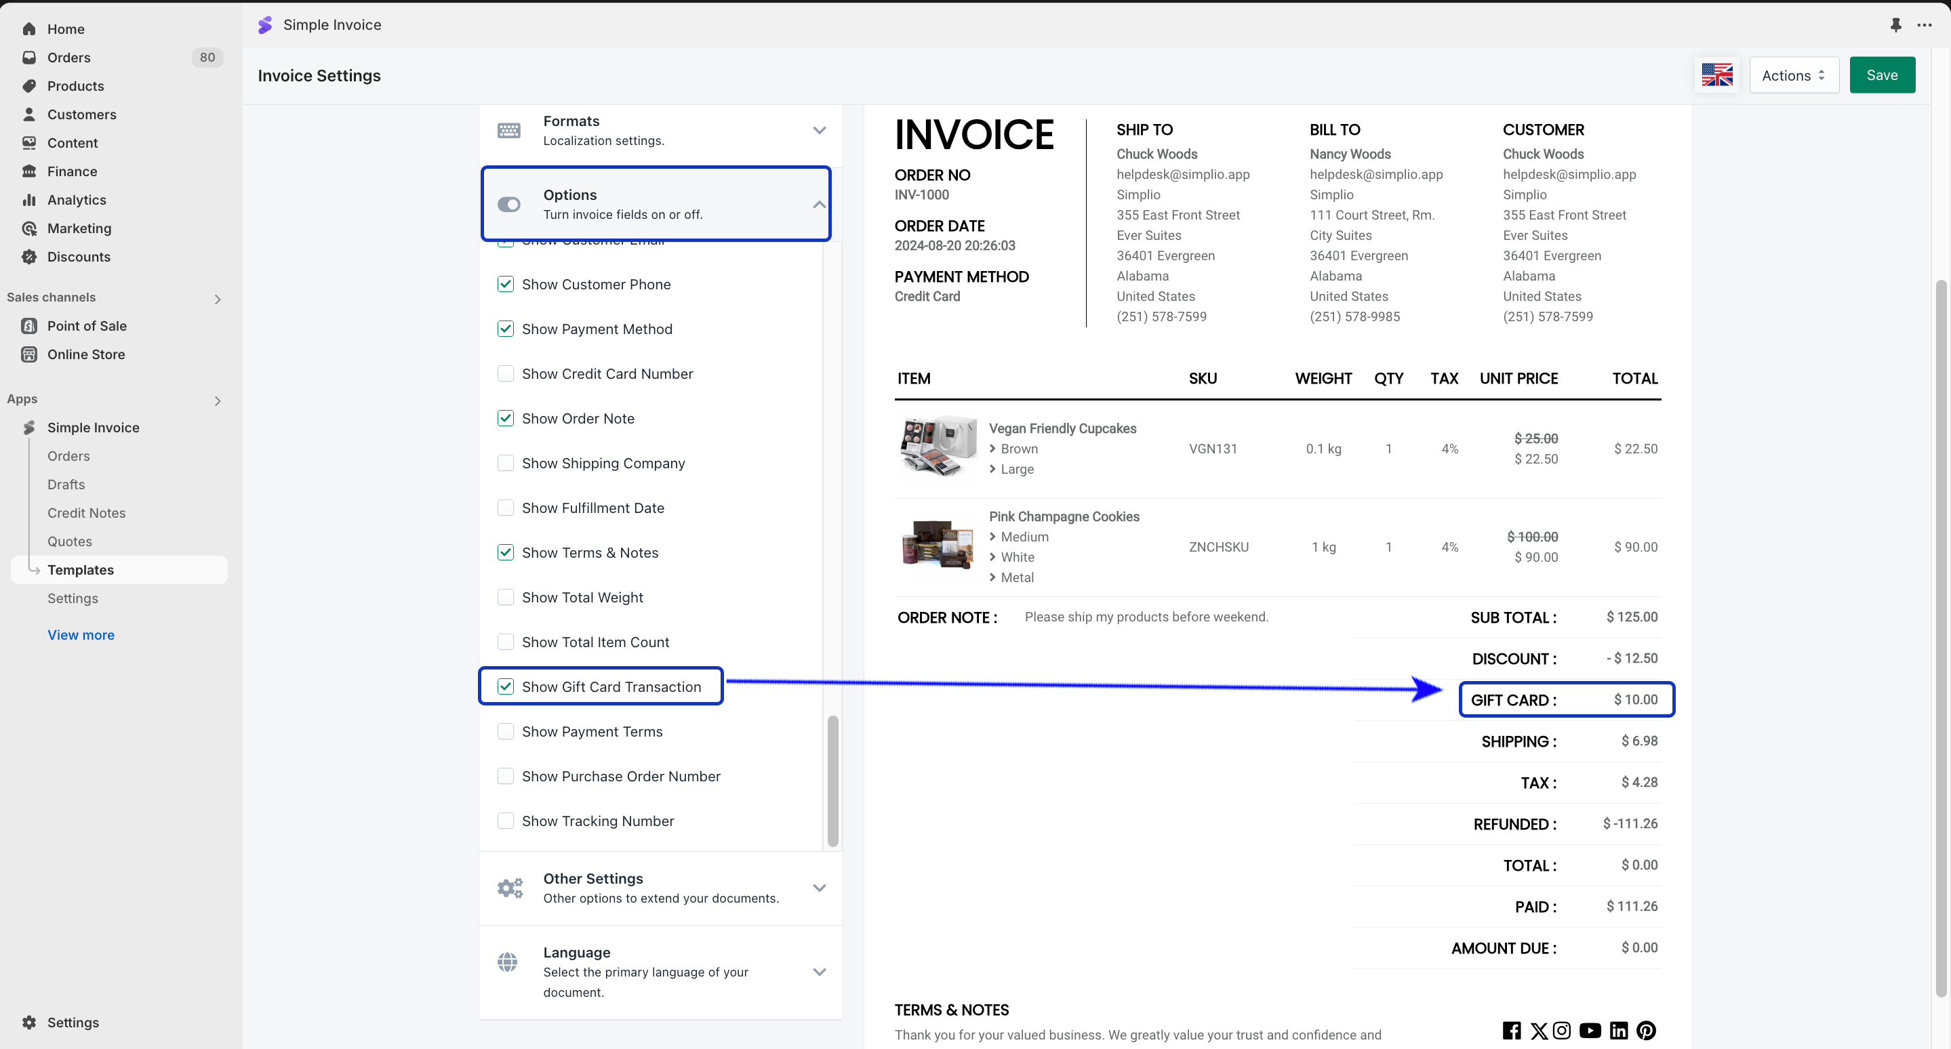Image resolution: width=1951 pixels, height=1049 pixels.
Task: Click the Facebook icon on invoice footer
Action: click(1511, 1030)
